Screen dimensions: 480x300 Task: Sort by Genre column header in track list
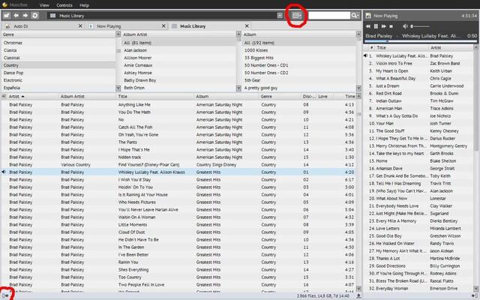tap(280, 97)
